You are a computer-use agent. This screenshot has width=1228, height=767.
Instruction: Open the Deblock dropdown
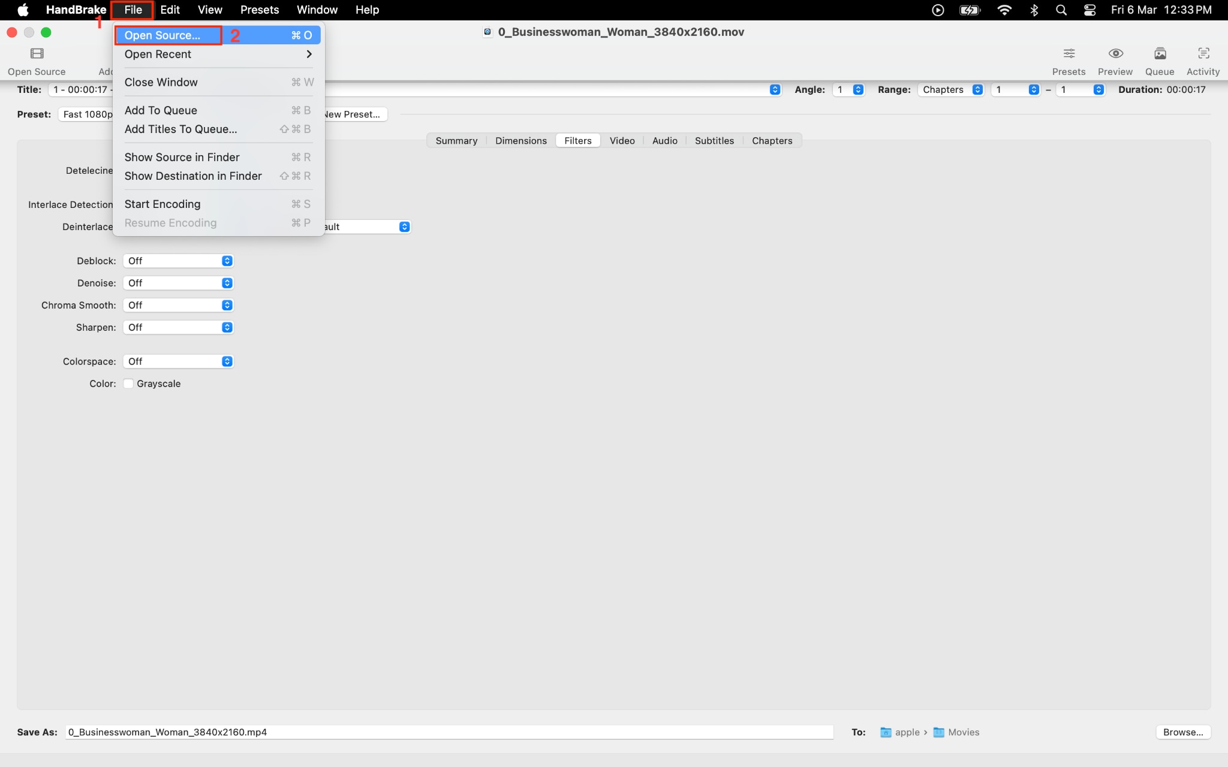(177, 260)
